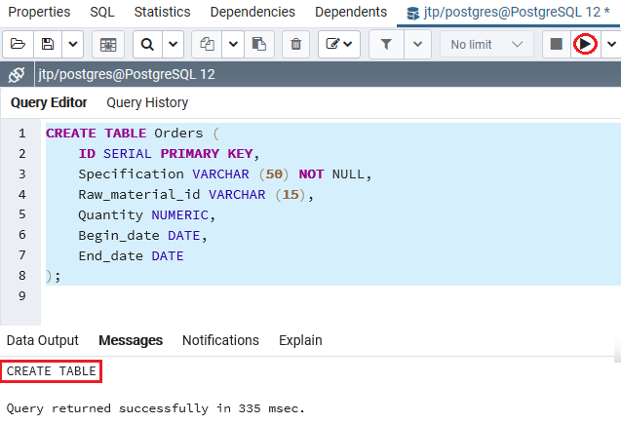Expand the execute options dropdown arrow
The image size is (621, 424).
coord(611,44)
